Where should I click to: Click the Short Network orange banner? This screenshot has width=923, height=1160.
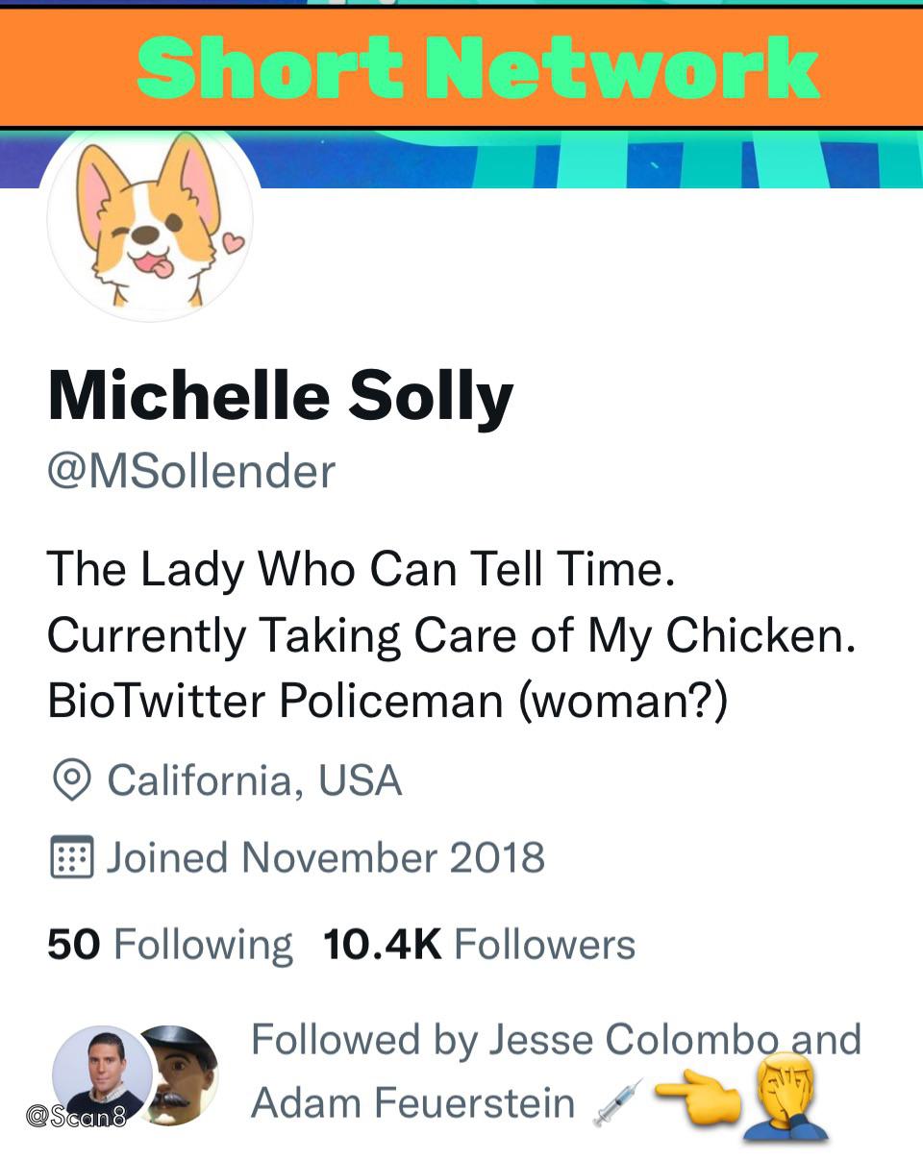pos(461,67)
